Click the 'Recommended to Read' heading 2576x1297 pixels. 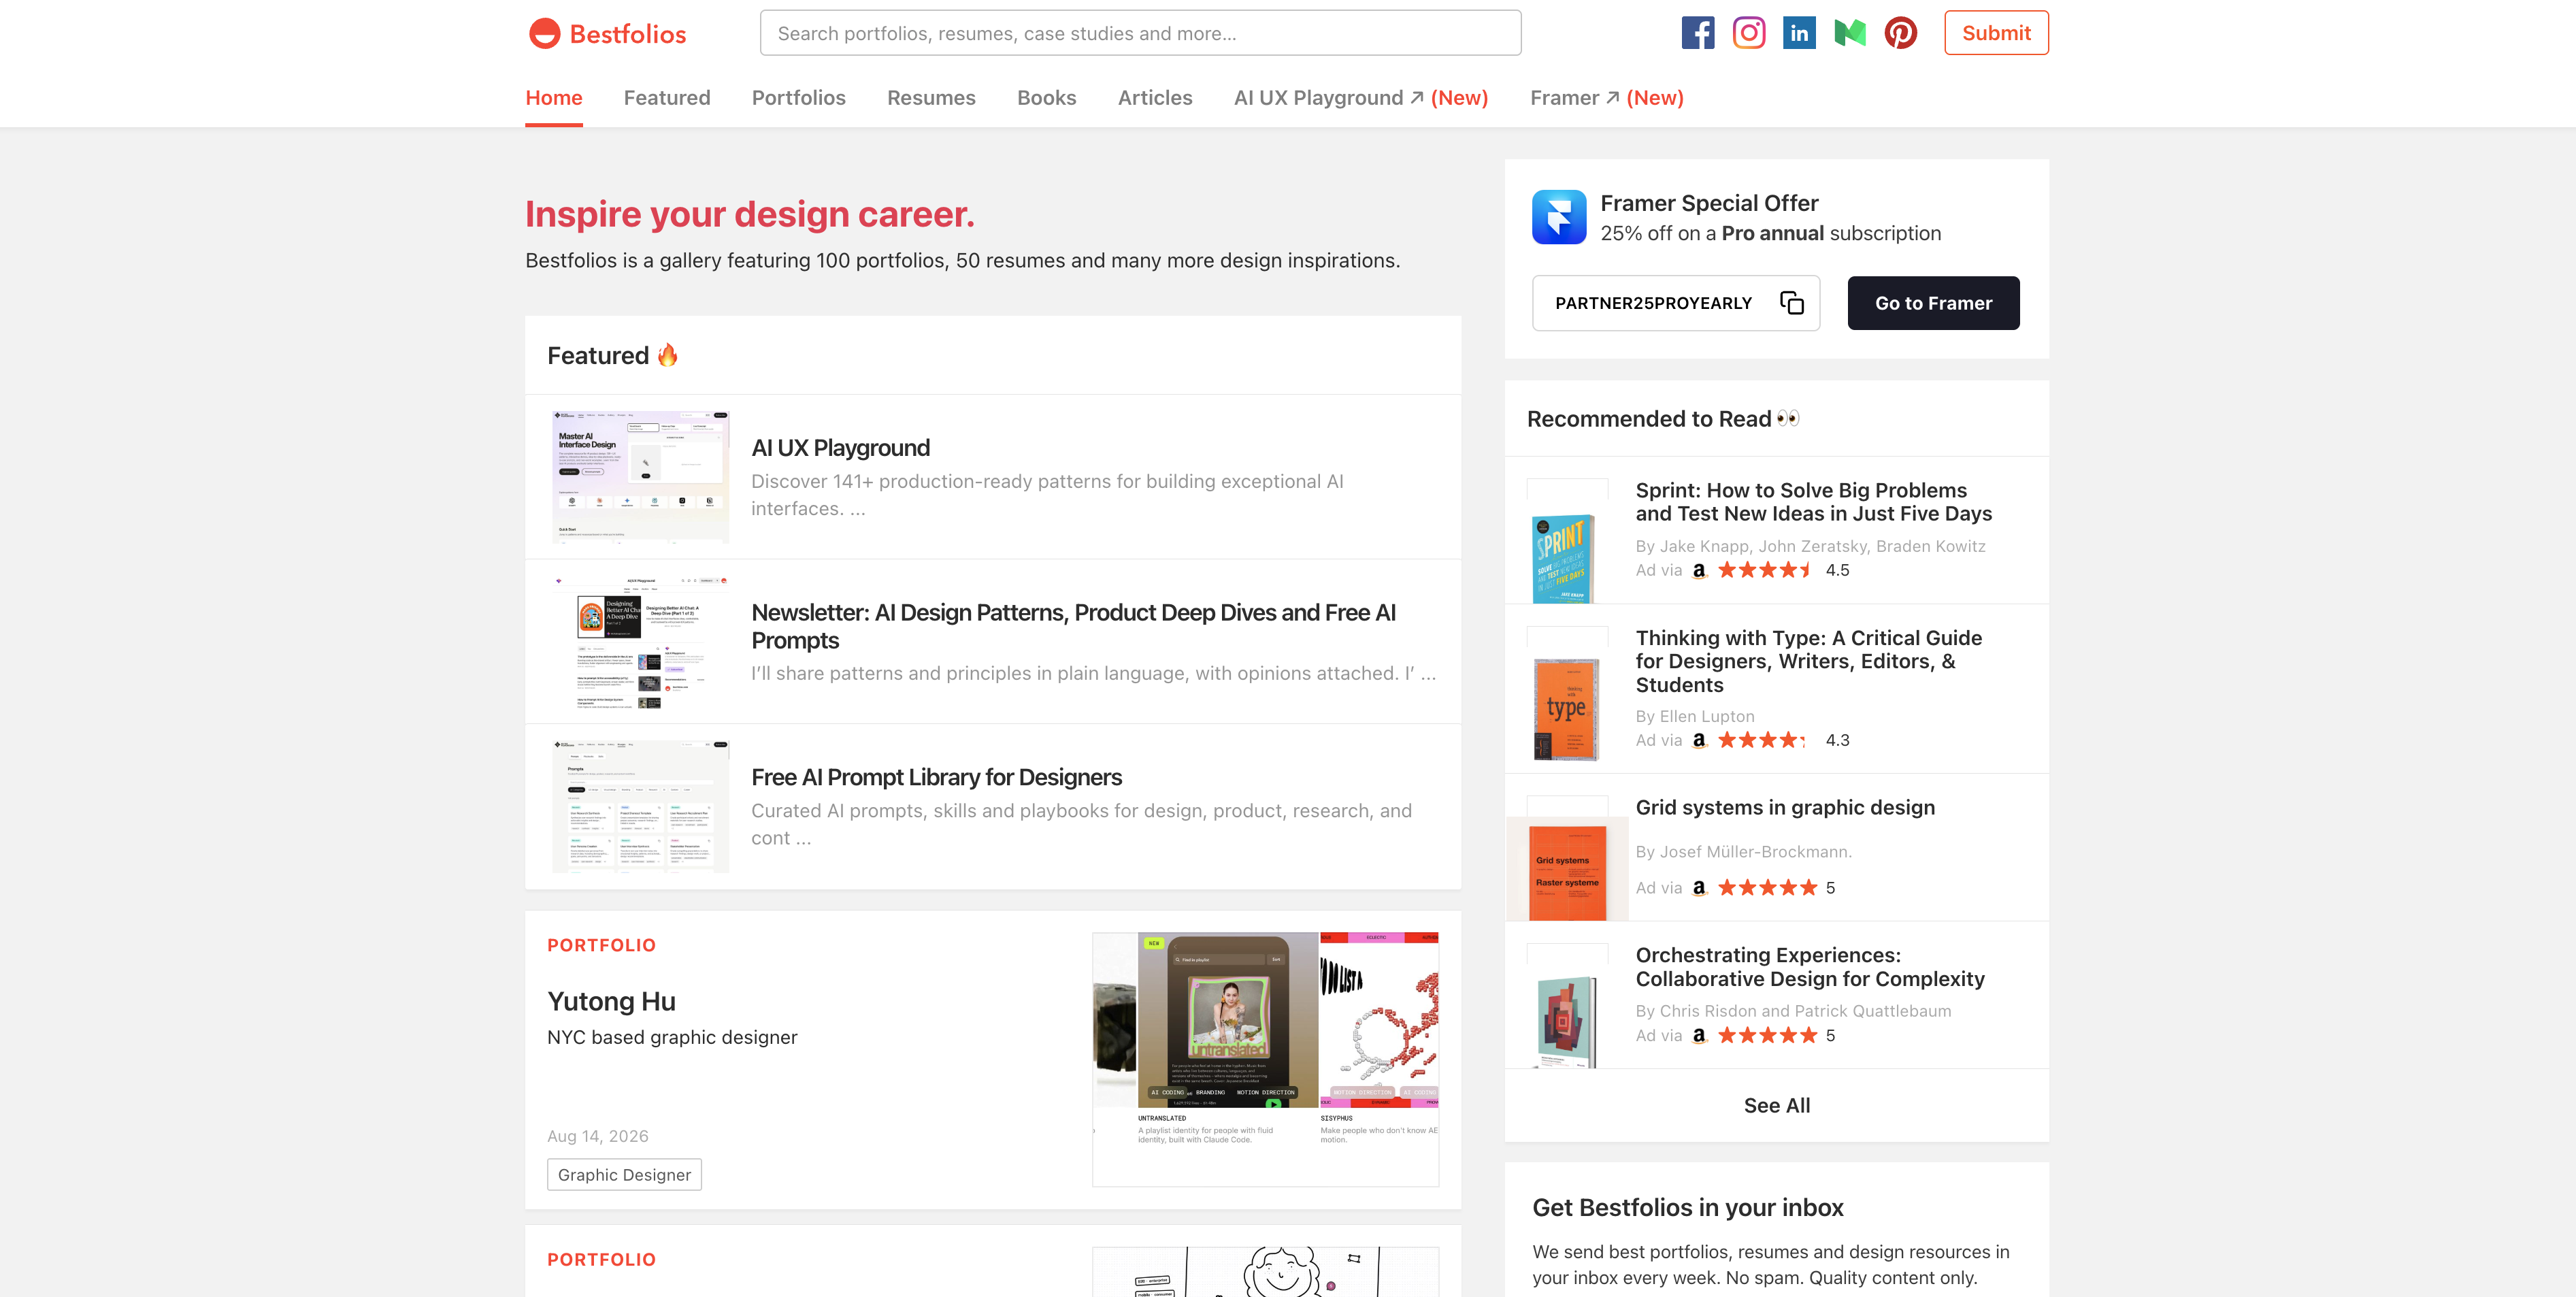(x=1662, y=419)
